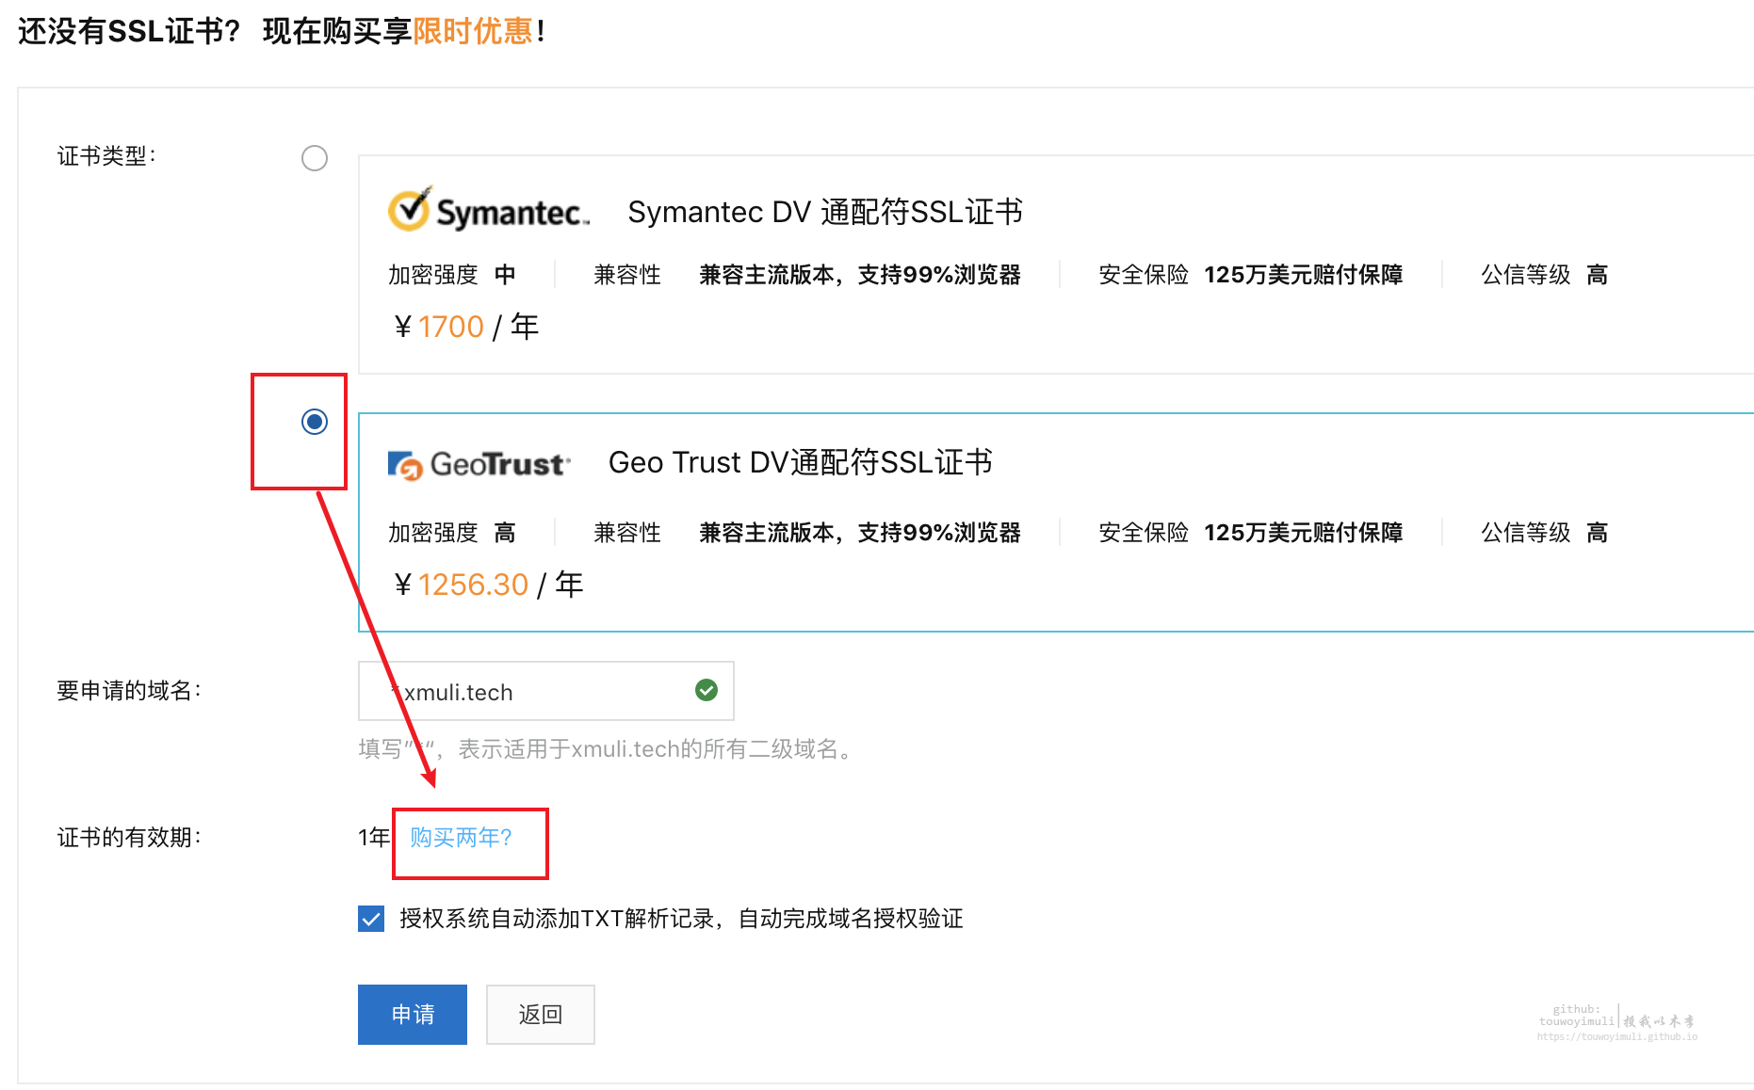This screenshot has height=1090, width=1754.
Task: Toggle the auto-add TXT record authorization checkbox
Action: [371, 919]
